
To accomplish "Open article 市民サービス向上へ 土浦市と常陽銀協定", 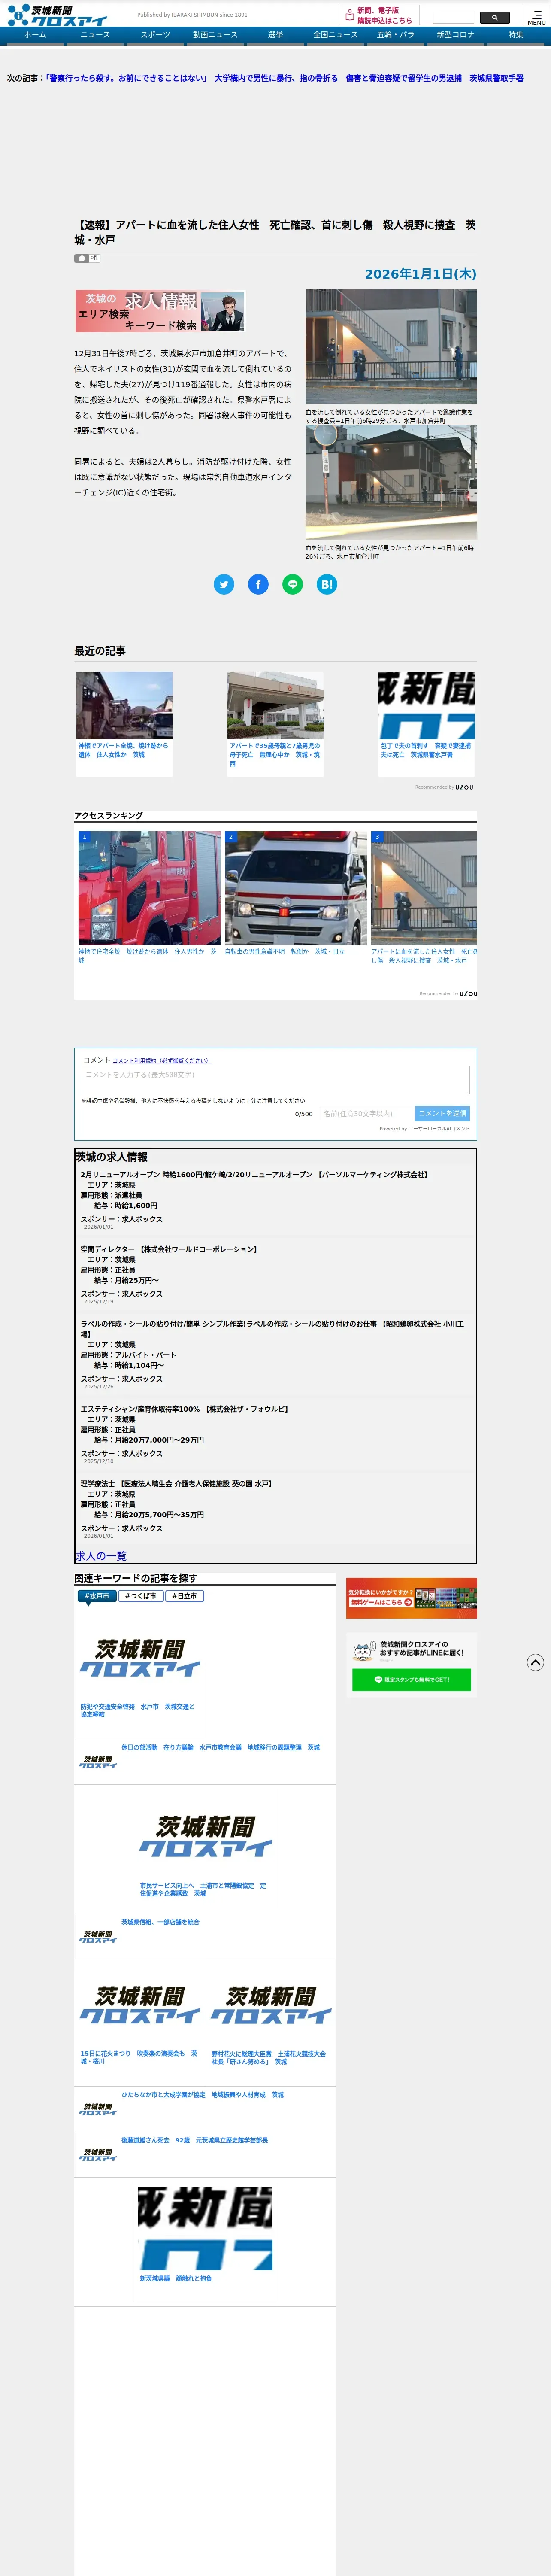I will pos(205,1849).
